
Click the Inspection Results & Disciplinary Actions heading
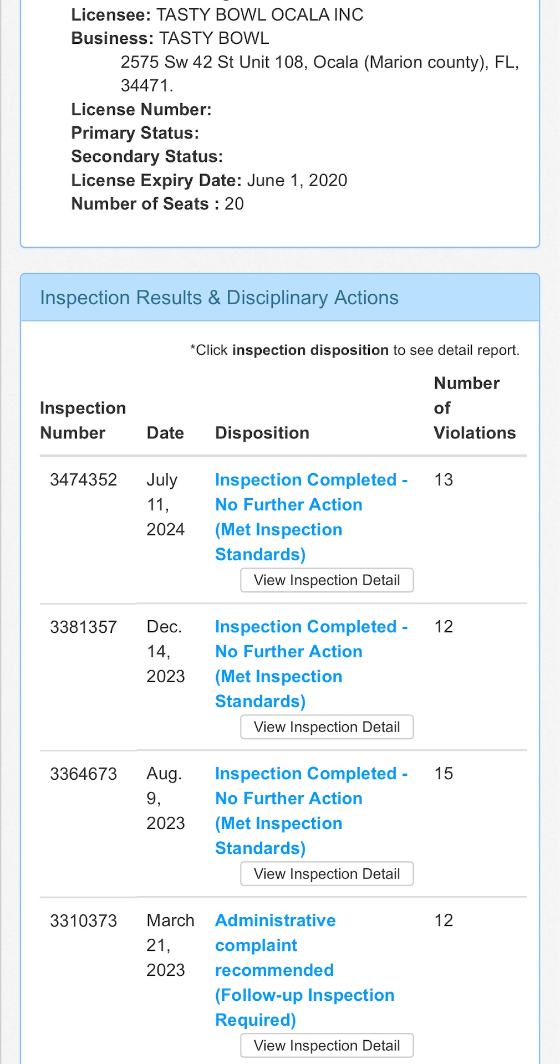coord(219,298)
